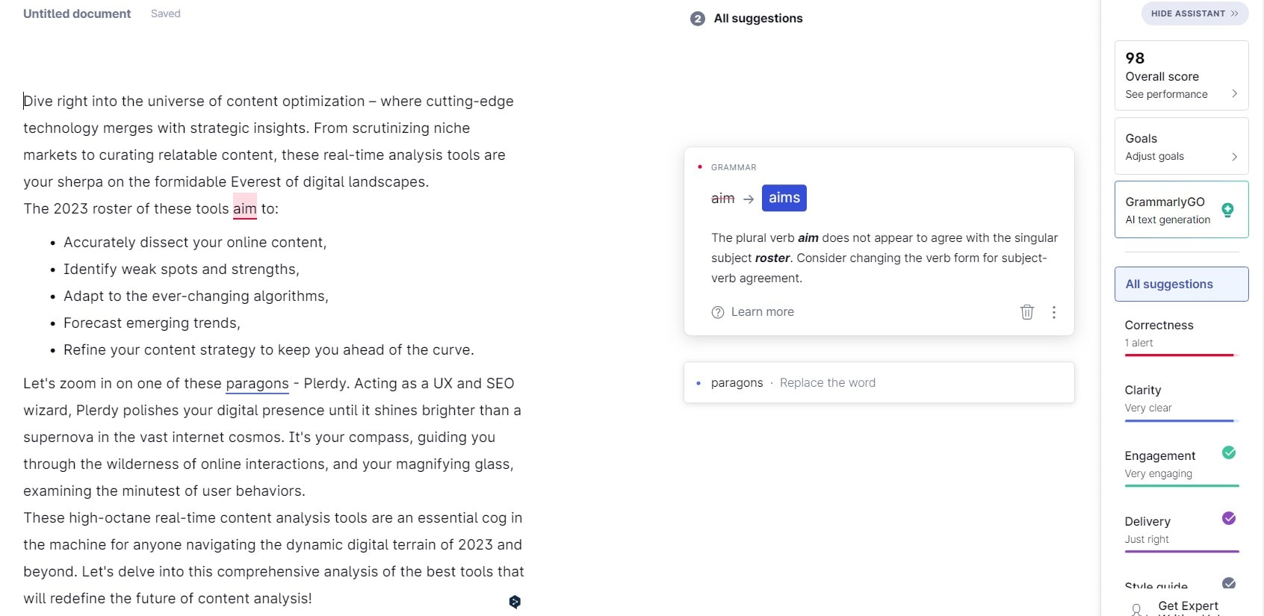Open the three-dot more options menu

(x=1053, y=312)
